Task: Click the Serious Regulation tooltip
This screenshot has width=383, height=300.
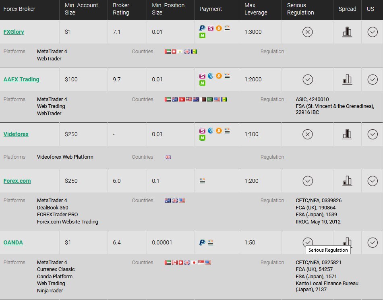Action: (328, 250)
